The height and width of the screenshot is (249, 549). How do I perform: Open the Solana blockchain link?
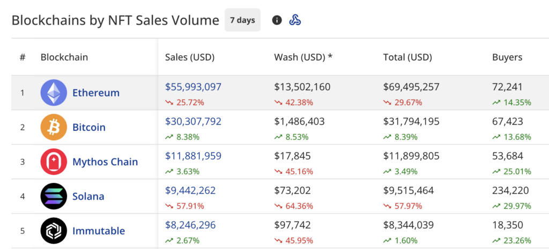[88, 196]
